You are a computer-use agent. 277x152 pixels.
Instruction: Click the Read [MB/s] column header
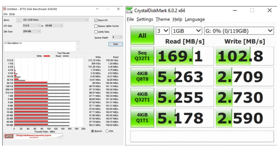(185, 41)
